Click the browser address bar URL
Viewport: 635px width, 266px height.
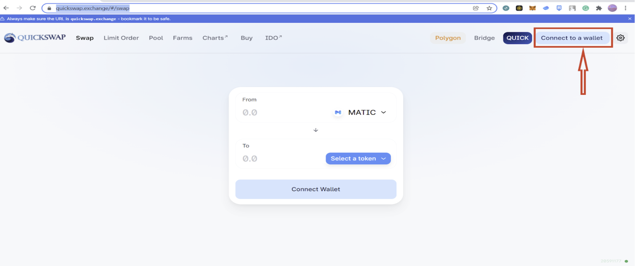click(x=93, y=8)
